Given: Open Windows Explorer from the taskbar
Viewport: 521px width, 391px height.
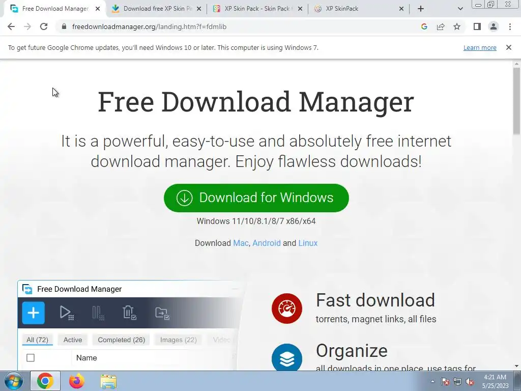Looking at the screenshot, I should (x=108, y=381).
